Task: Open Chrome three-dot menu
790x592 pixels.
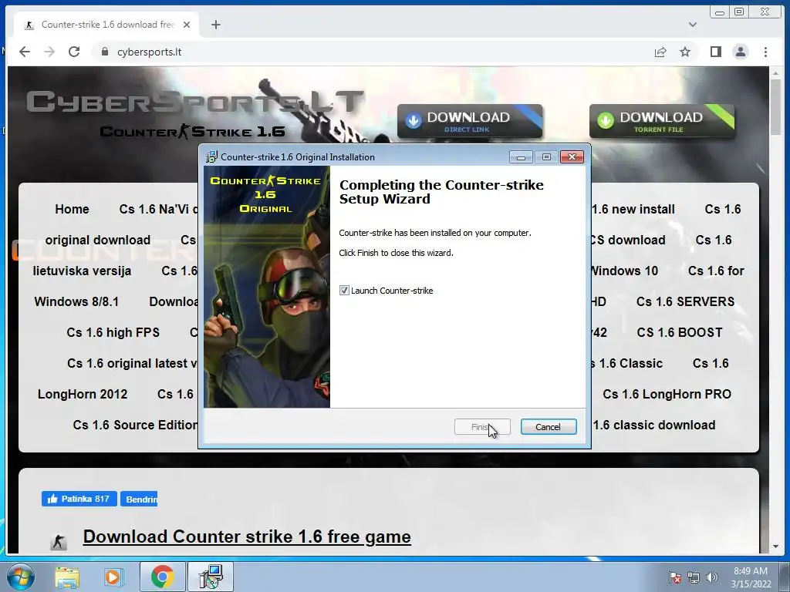Action: point(765,52)
